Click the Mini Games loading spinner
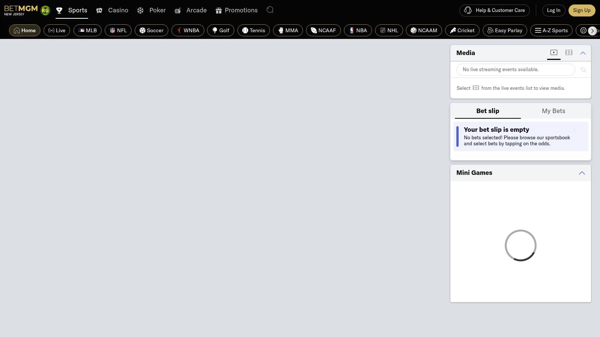This screenshot has width=600, height=337. [x=520, y=245]
